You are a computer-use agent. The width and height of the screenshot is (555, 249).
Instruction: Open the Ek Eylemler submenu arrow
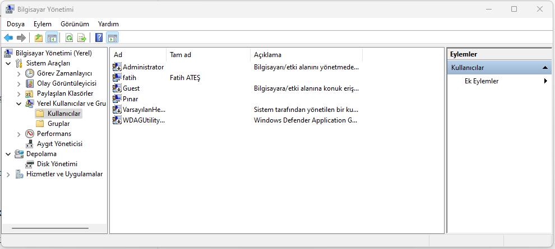(545, 81)
